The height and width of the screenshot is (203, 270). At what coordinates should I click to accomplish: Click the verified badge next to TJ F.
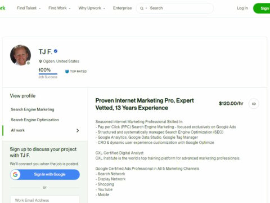coord(56,51)
